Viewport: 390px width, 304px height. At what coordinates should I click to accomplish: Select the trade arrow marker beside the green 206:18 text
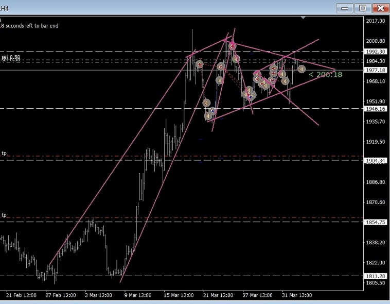coord(302,69)
